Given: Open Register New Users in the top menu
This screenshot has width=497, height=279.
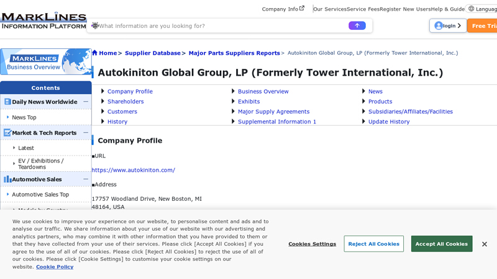Looking at the screenshot, I should tap(405, 9).
